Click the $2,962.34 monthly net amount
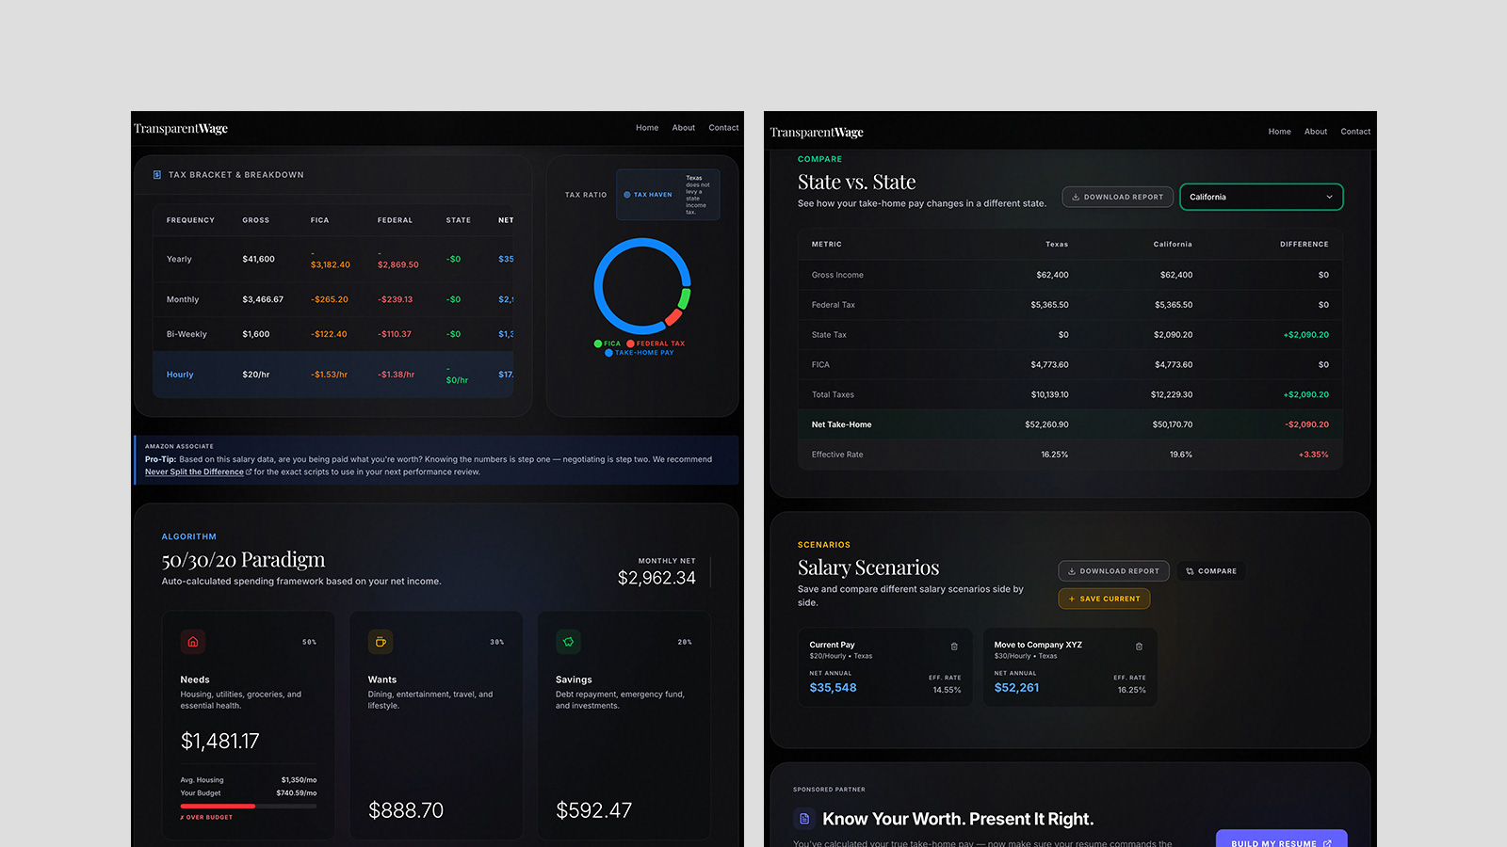The image size is (1507, 847). [656, 578]
